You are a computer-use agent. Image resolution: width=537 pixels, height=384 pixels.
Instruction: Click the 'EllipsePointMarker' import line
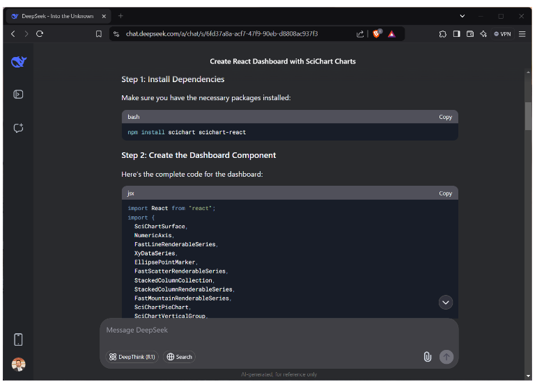166,262
